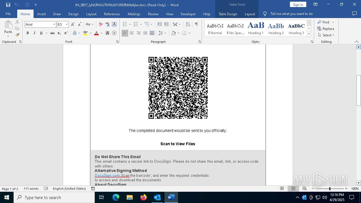
Task: Expand the Styles gallery more arrow
Action: 309,34
